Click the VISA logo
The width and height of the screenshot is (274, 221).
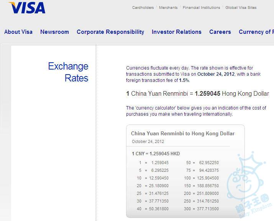point(27,8)
